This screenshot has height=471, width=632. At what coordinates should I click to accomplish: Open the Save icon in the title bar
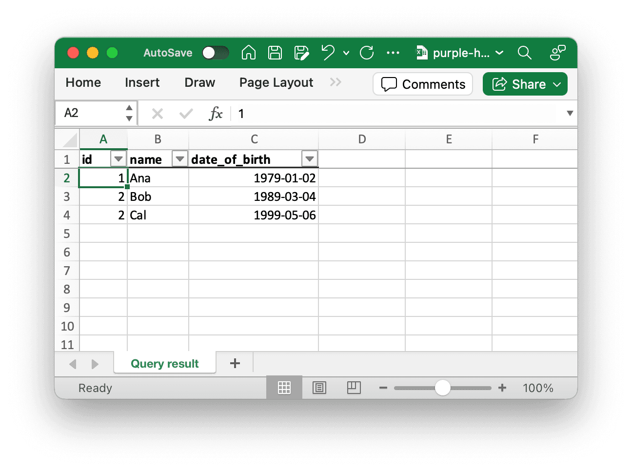click(275, 53)
